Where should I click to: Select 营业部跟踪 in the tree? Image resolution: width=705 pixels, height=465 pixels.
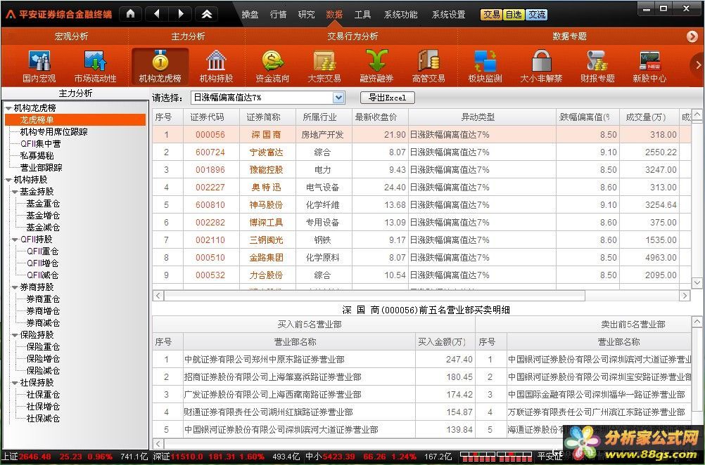coord(41,167)
